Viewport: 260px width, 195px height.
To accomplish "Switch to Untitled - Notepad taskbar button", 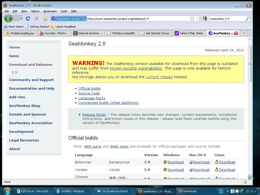I will click(74, 191).
